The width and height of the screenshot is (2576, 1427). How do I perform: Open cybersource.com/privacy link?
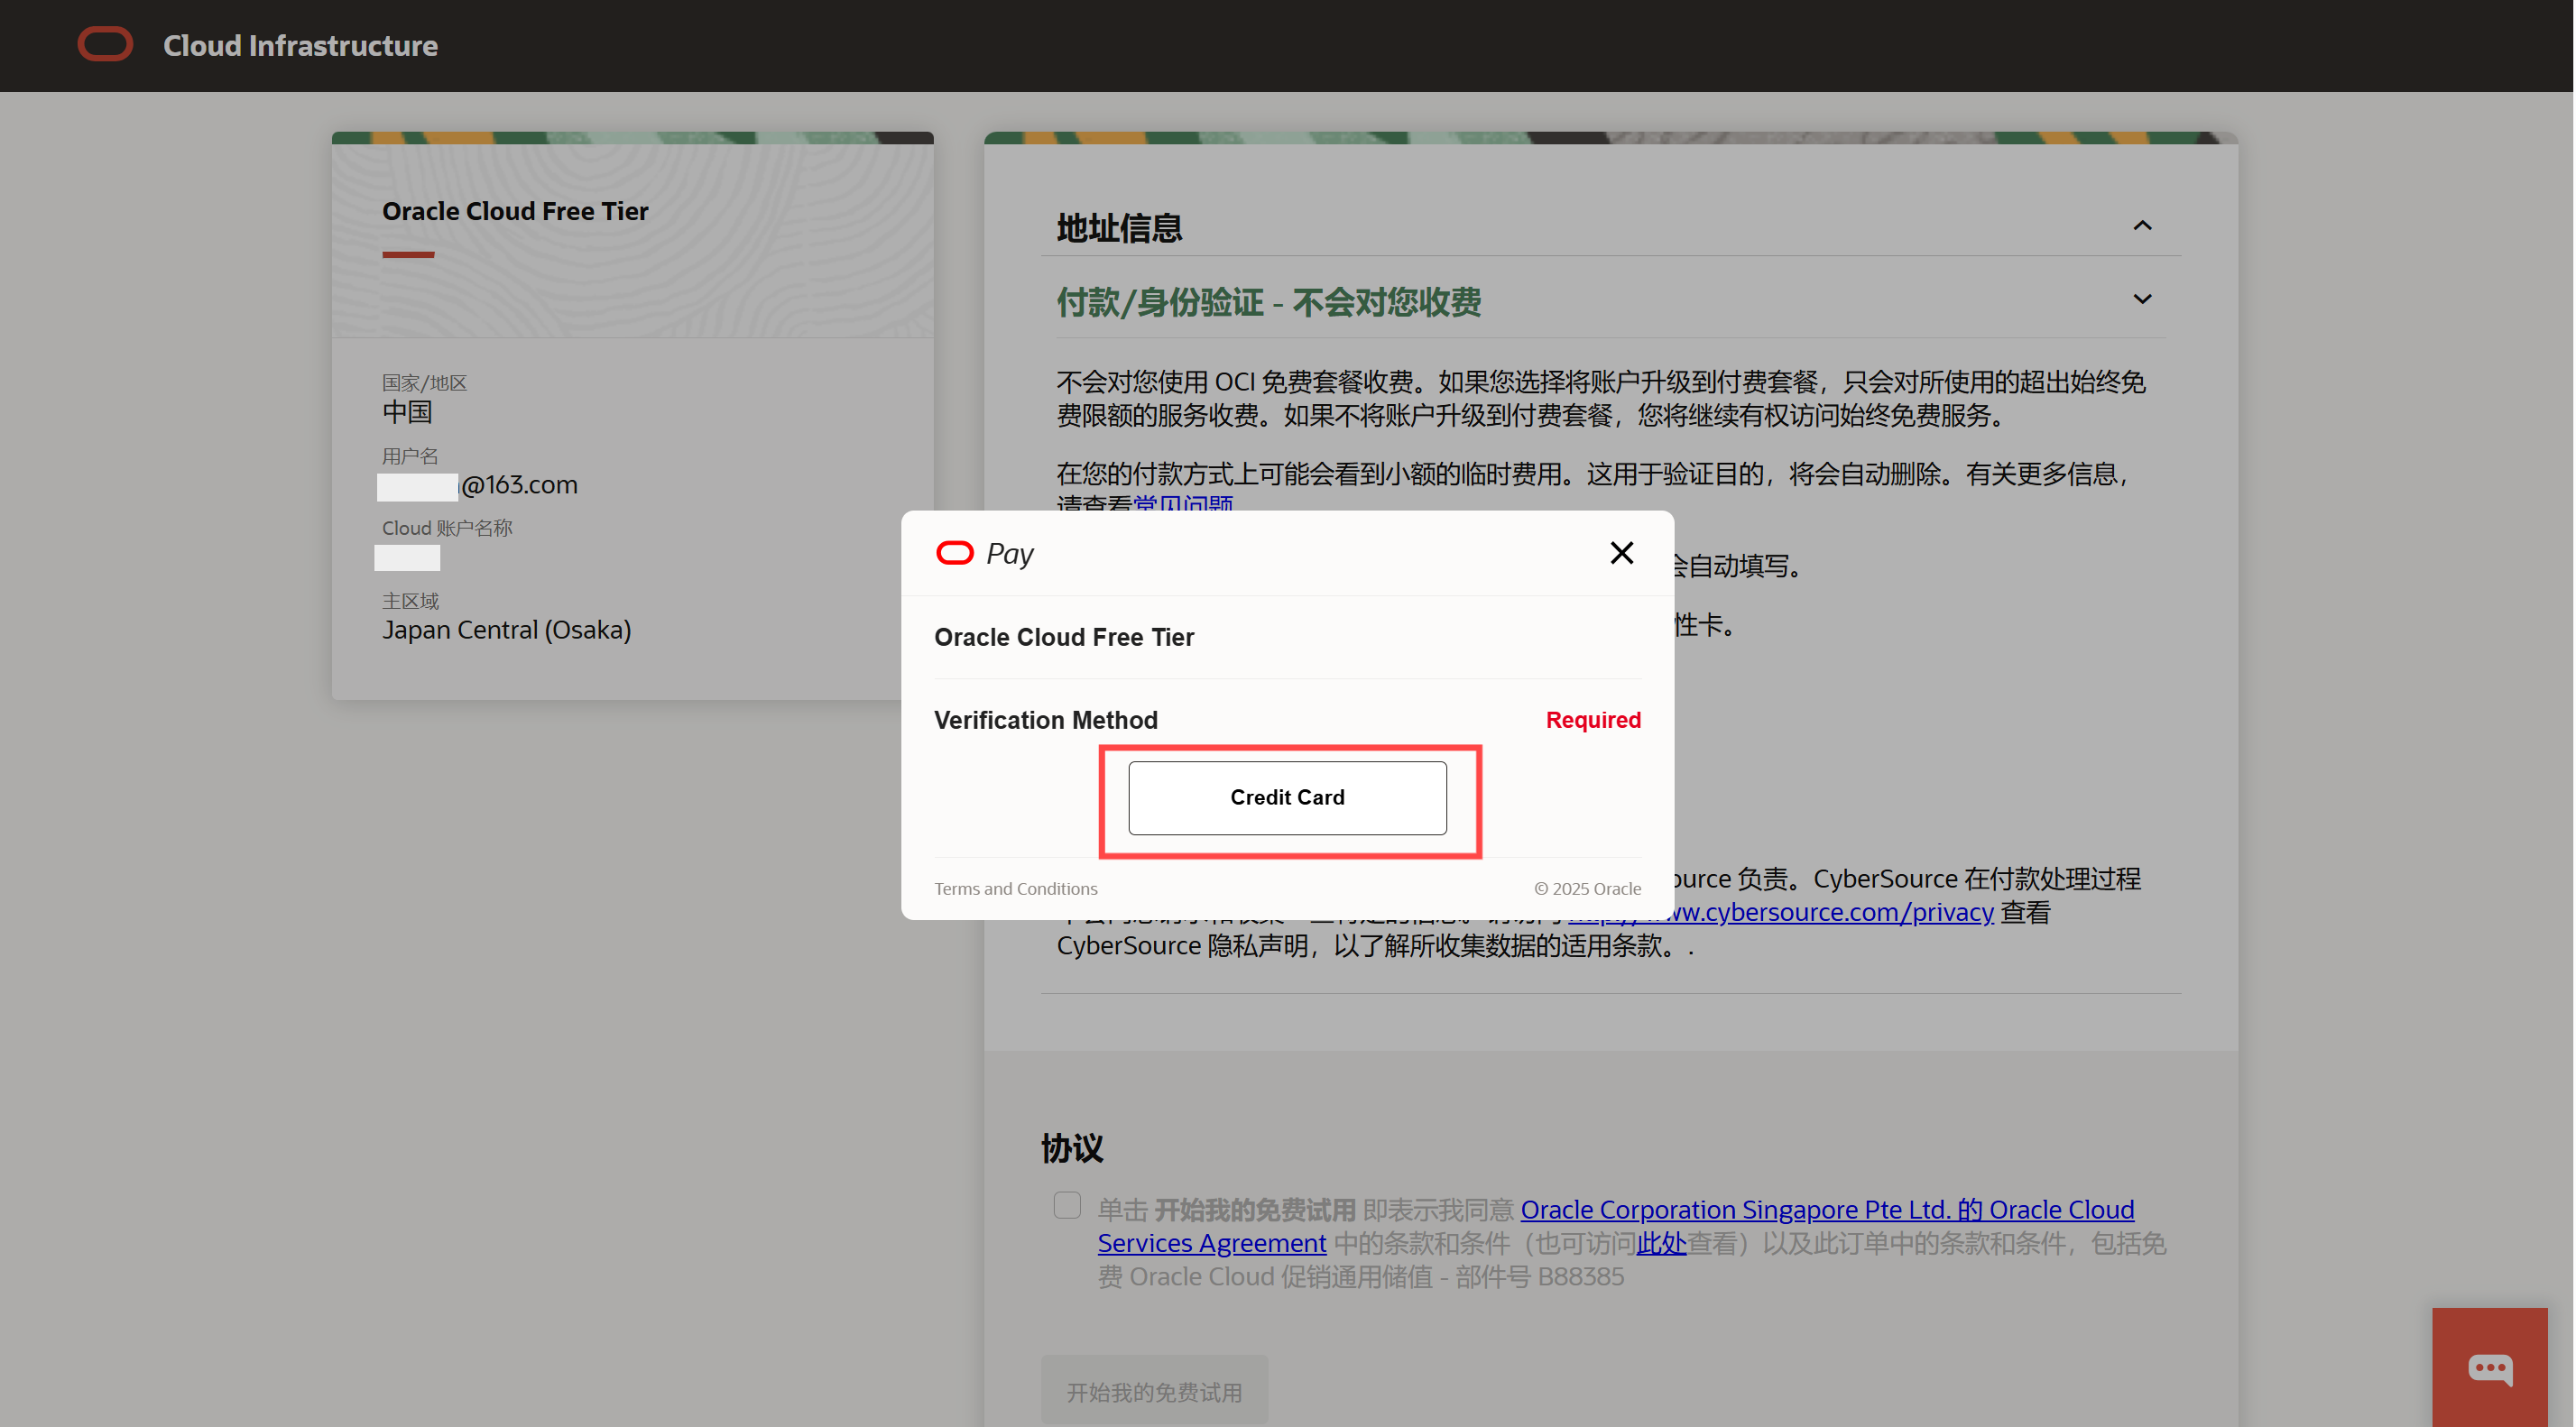point(1780,911)
